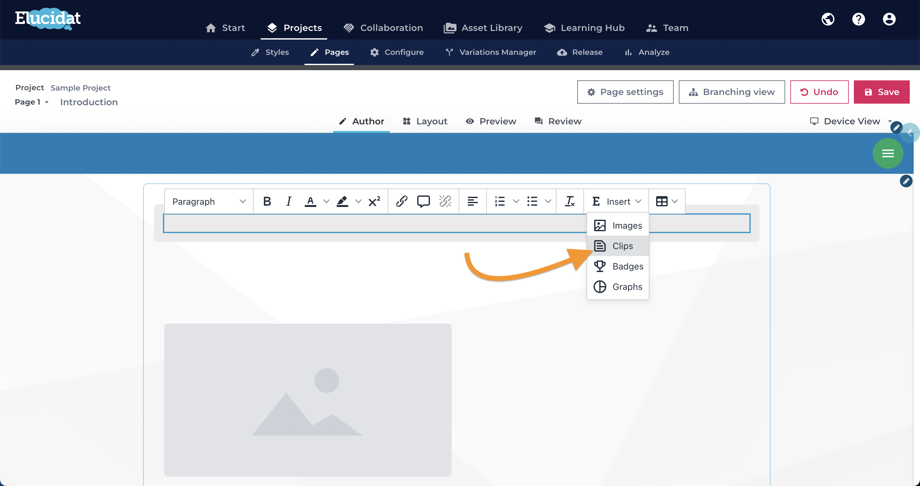Click the superscript icon
Viewport: 920px width, 486px height.
[x=374, y=202]
